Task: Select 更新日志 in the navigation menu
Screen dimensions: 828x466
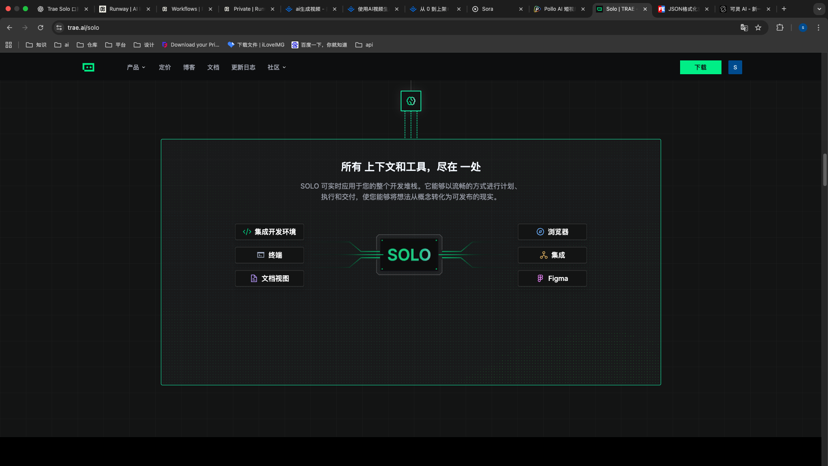Action: (x=243, y=67)
